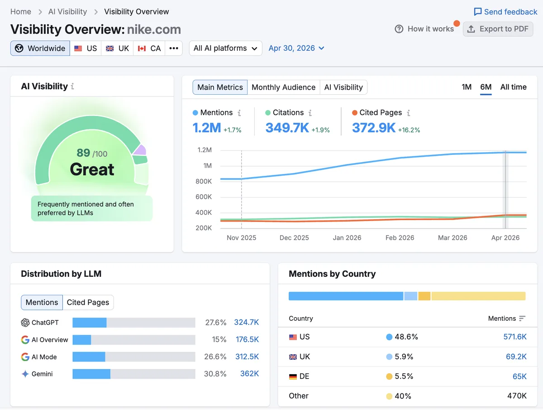Select the Worldwide region button
The image size is (543, 410).
point(40,48)
